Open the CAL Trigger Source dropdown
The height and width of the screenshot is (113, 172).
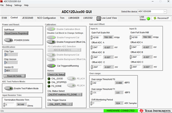60,104
